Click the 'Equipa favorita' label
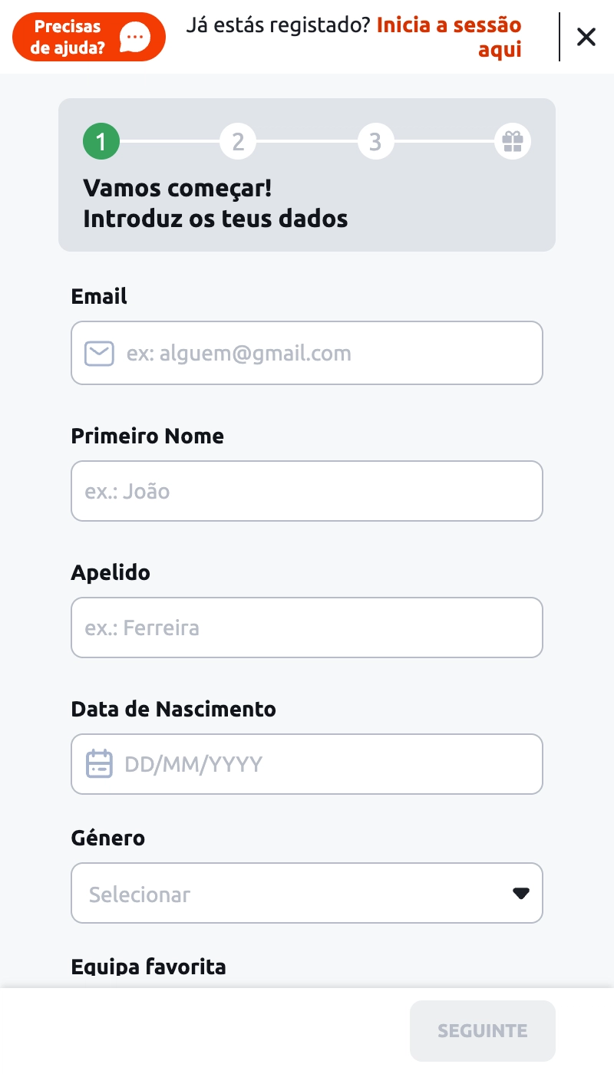This screenshot has width=614, height=1074. pyautogui.click(x=148, y=967)
